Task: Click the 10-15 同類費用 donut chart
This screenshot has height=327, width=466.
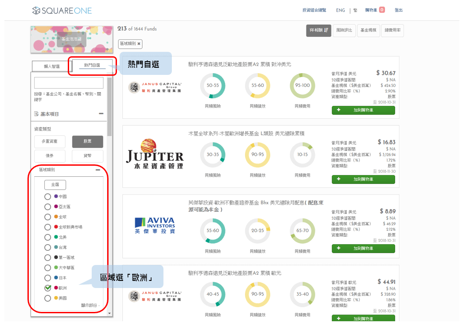Action: click(x=303, y=155)
